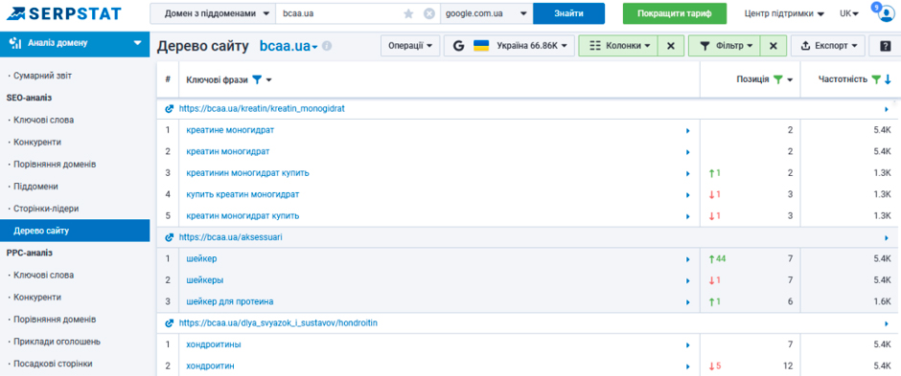Open Посадкові сторінки in sidebar
The height and width of the screenshot is (376, 901).
click(53, 364)
